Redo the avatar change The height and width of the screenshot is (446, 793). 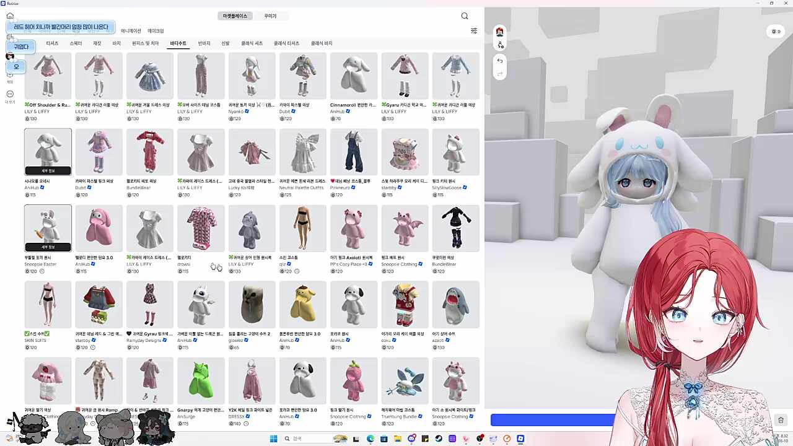pos(500,74)
